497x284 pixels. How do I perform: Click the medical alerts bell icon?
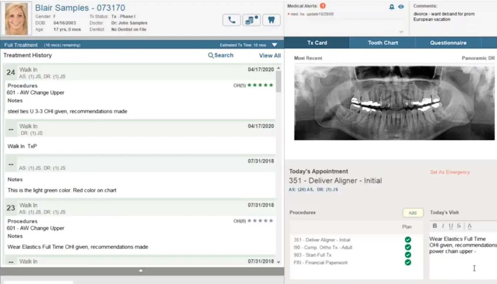tap(391, 7)
